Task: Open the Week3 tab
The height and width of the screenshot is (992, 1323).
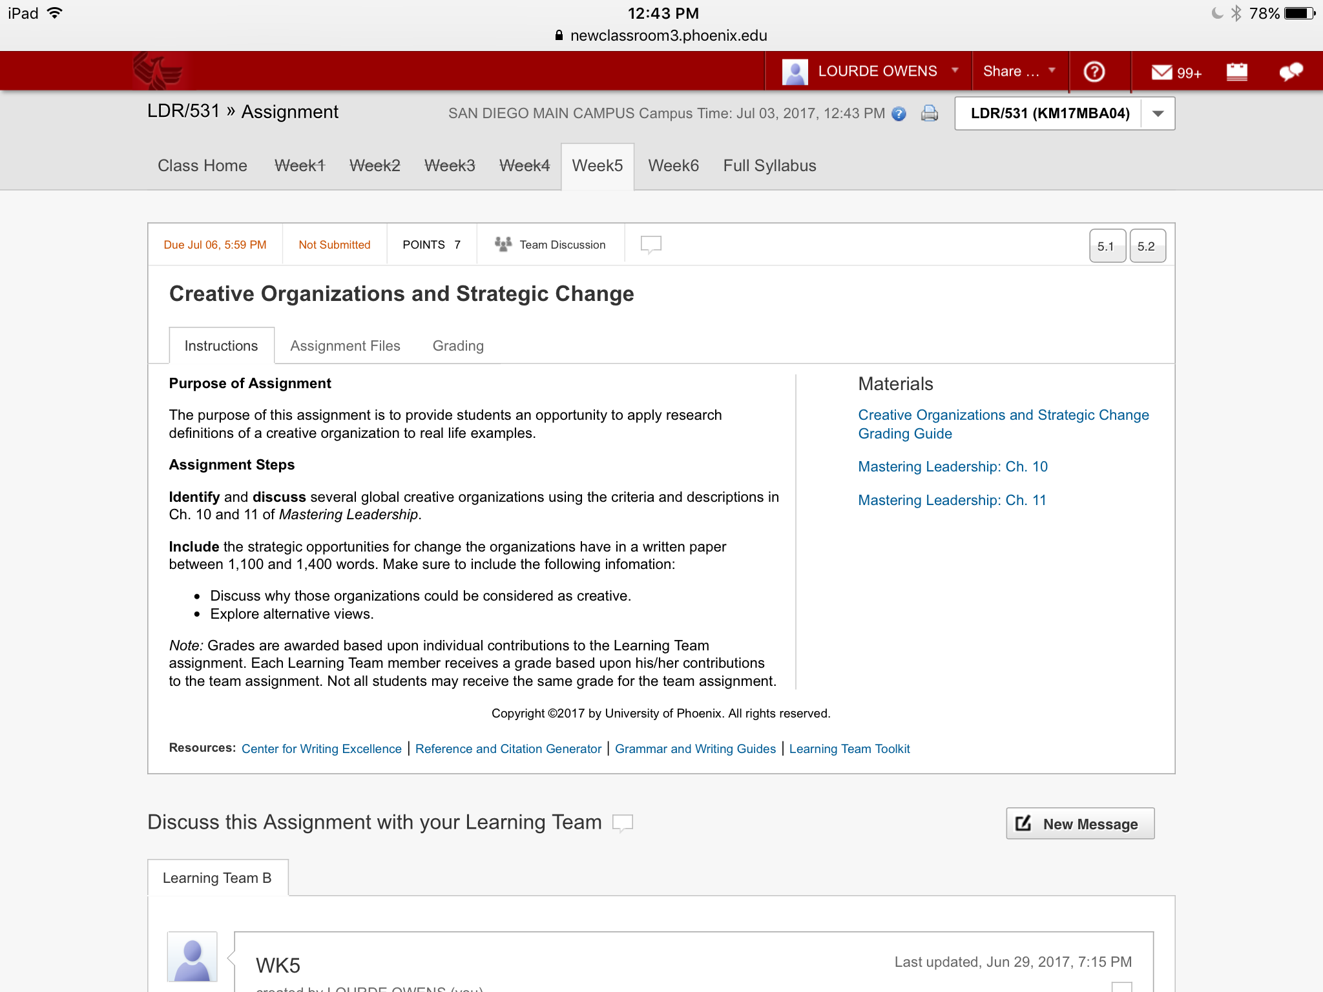Action: point(450,166)
